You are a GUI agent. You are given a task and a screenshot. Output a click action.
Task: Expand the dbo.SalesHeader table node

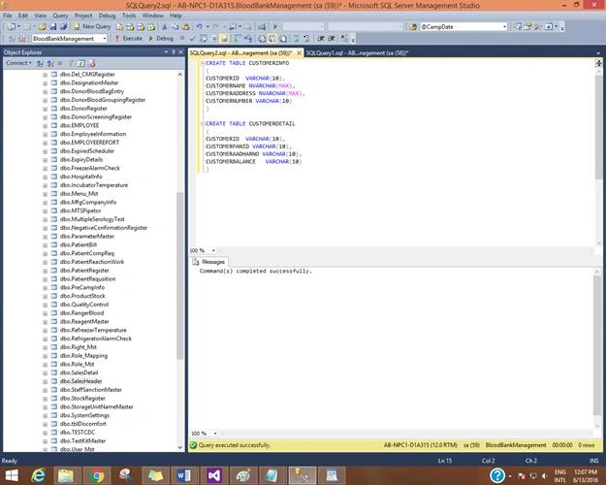pyautogui.click(x=46, y=381)
